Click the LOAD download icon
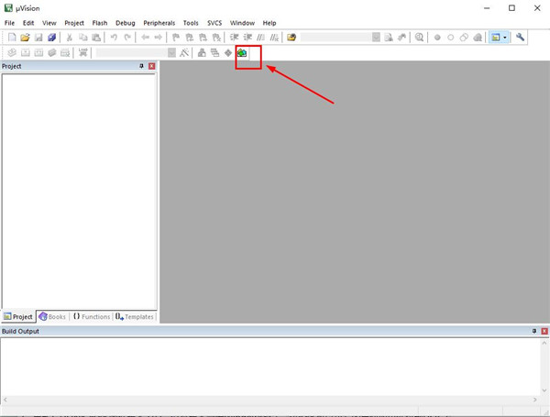550x417 pixels. coord(82,53)
